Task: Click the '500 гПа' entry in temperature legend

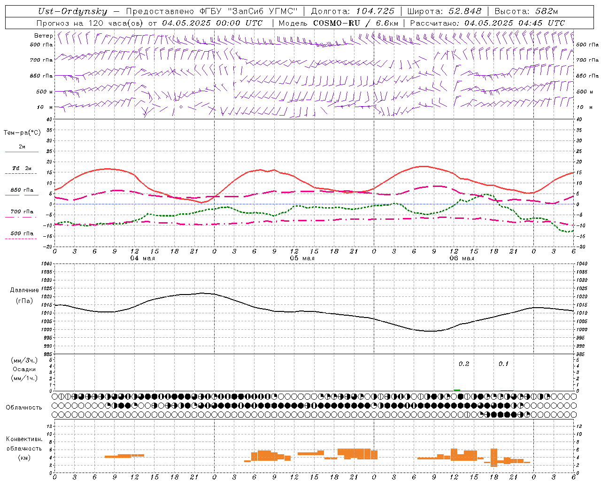Action: [22, 233]
